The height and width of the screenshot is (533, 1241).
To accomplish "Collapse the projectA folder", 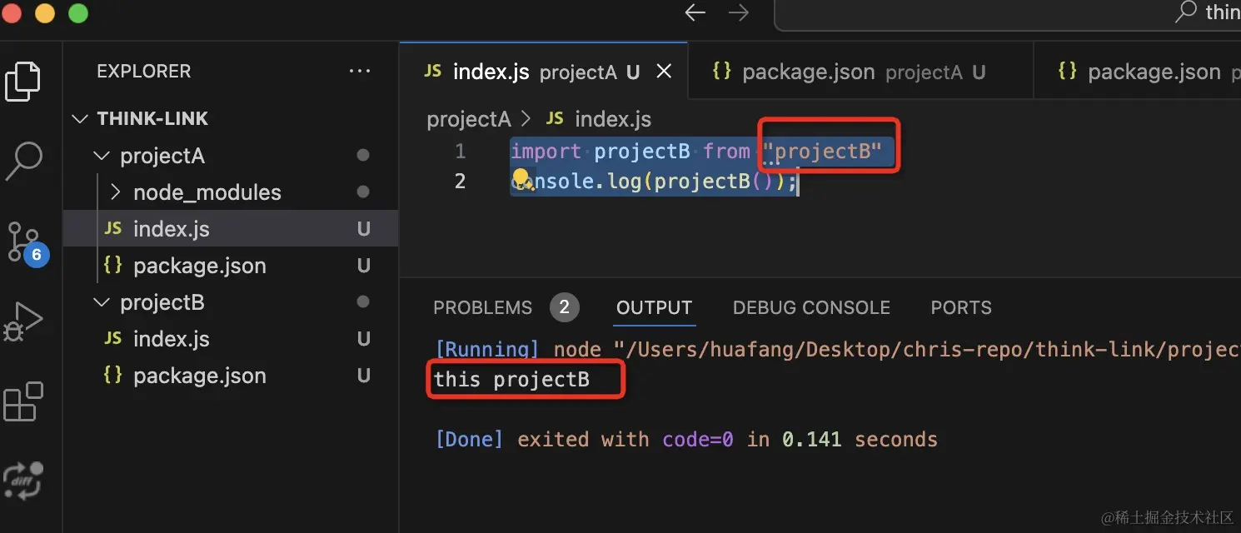I will click(x=102, y=156).
